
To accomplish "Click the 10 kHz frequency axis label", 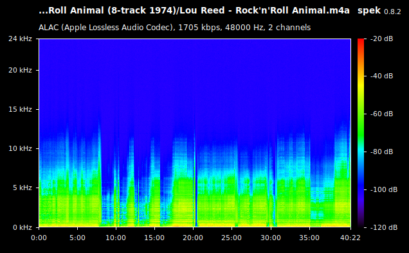I will [x=20, y=148].
